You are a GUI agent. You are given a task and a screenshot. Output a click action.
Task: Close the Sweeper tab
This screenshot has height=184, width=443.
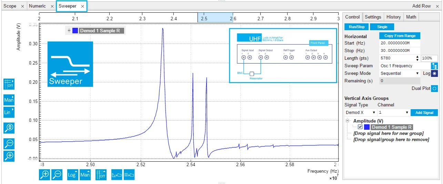point(82,6)
